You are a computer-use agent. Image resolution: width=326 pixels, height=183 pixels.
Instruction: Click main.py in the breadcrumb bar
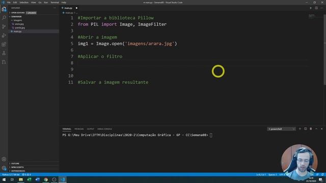(x=69, y=13)
